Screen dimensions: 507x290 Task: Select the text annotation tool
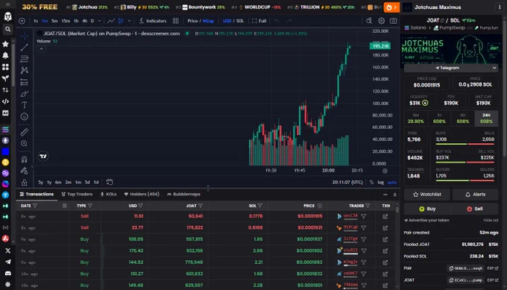tap(25, 105)
